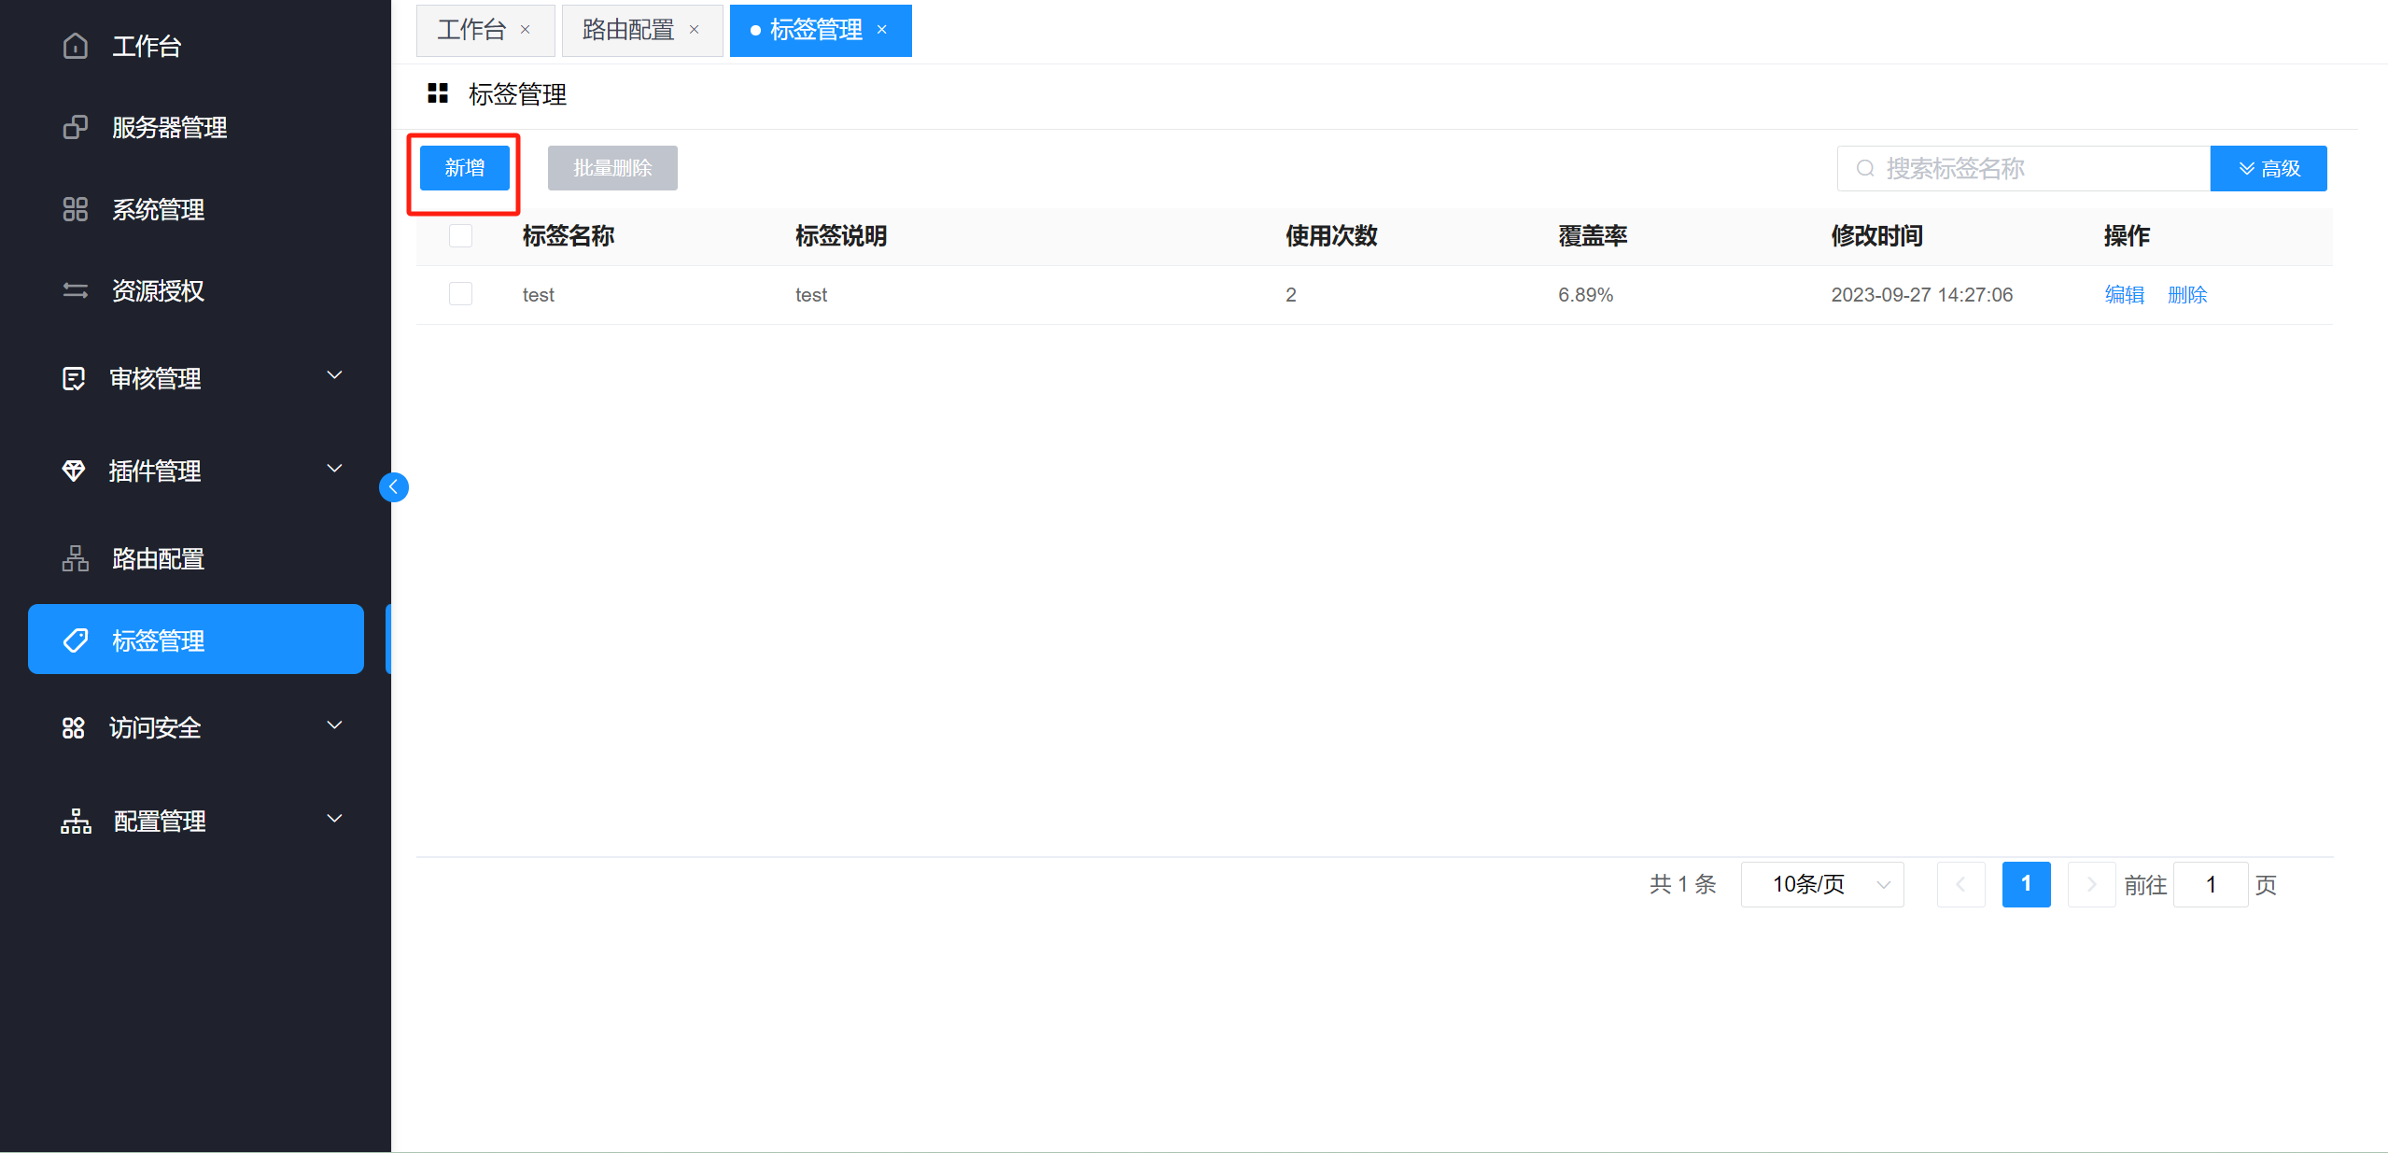
Task: Toggle the select-all checkbox in table header
Action: point(460,235)
